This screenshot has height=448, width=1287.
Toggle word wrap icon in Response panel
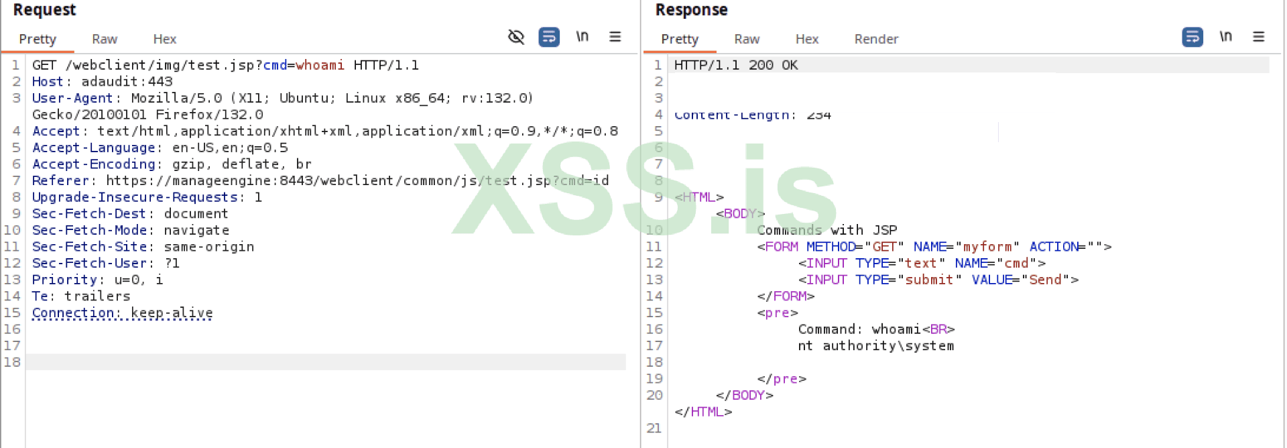pyautogui.click(x=1192, y=37)
